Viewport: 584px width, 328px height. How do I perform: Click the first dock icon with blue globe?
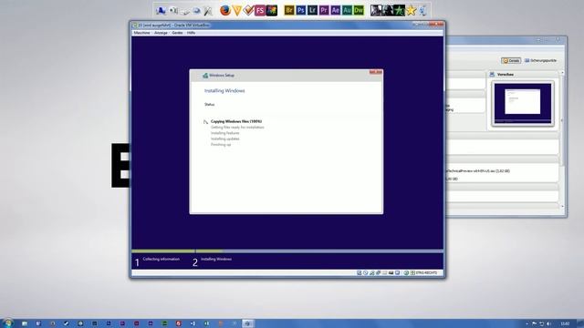click(x=161, y=11)
